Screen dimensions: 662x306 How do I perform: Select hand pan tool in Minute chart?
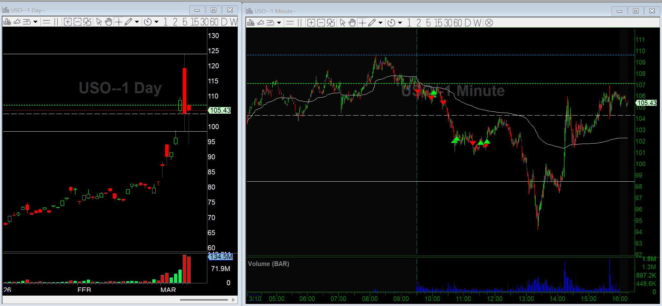pos(352,23)
